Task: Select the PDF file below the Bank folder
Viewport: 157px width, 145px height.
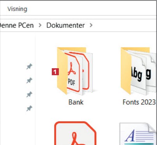Action: (x=75, y=133)
